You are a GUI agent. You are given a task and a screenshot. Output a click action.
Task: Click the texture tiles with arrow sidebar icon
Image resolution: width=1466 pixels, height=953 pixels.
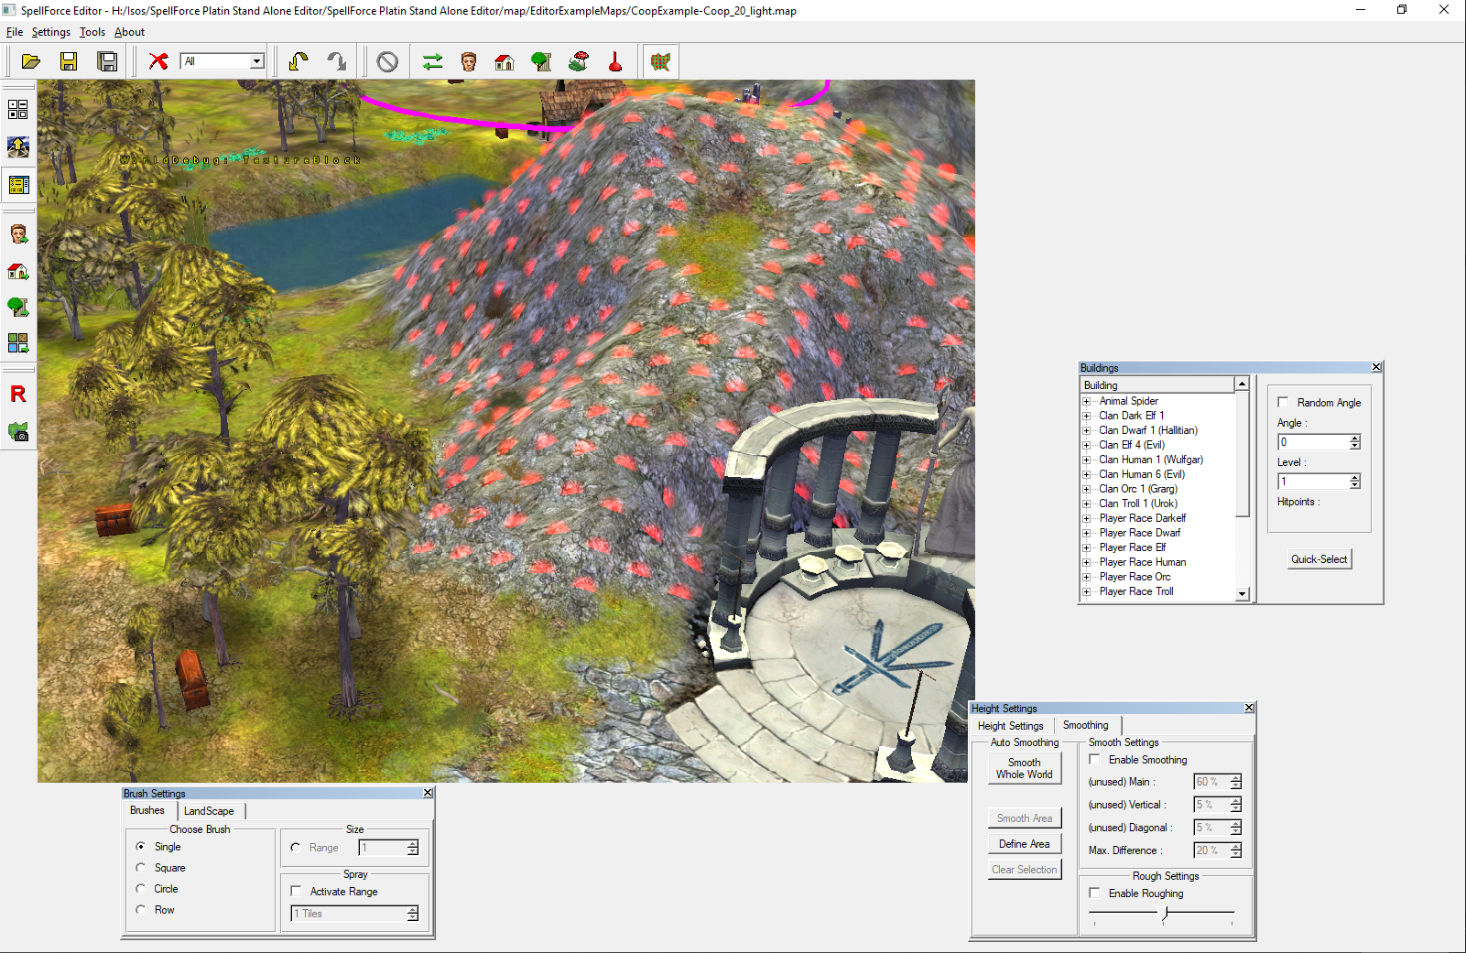tap(17, 343)
